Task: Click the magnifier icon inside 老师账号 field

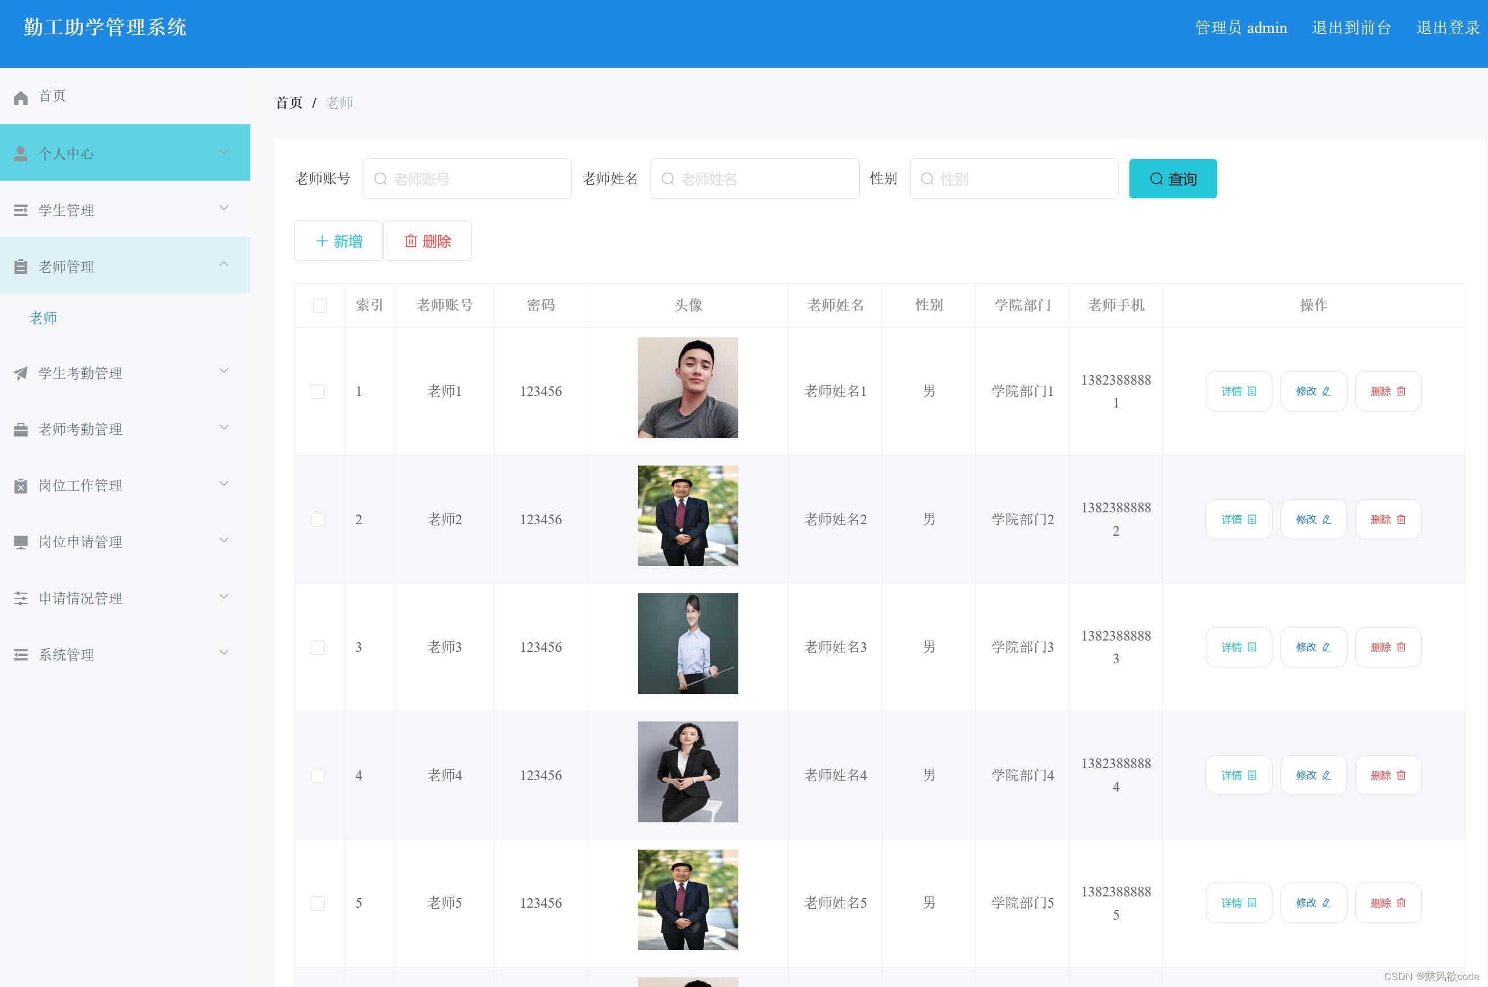Action: (x=380, y=179)
